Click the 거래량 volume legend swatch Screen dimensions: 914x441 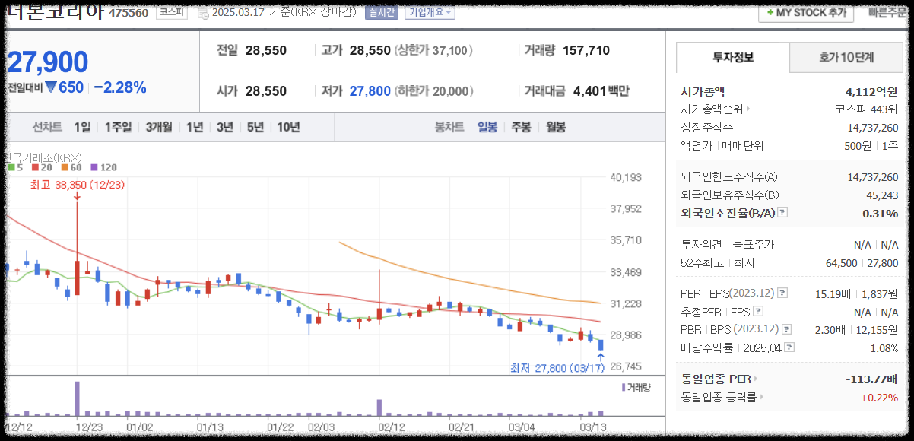pyautogui.click(x=623, y=388)
